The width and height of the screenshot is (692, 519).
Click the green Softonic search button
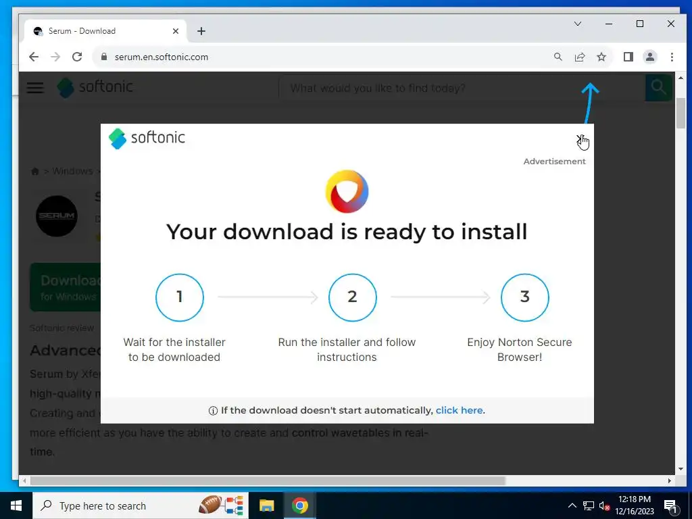(x=658, y=87)
